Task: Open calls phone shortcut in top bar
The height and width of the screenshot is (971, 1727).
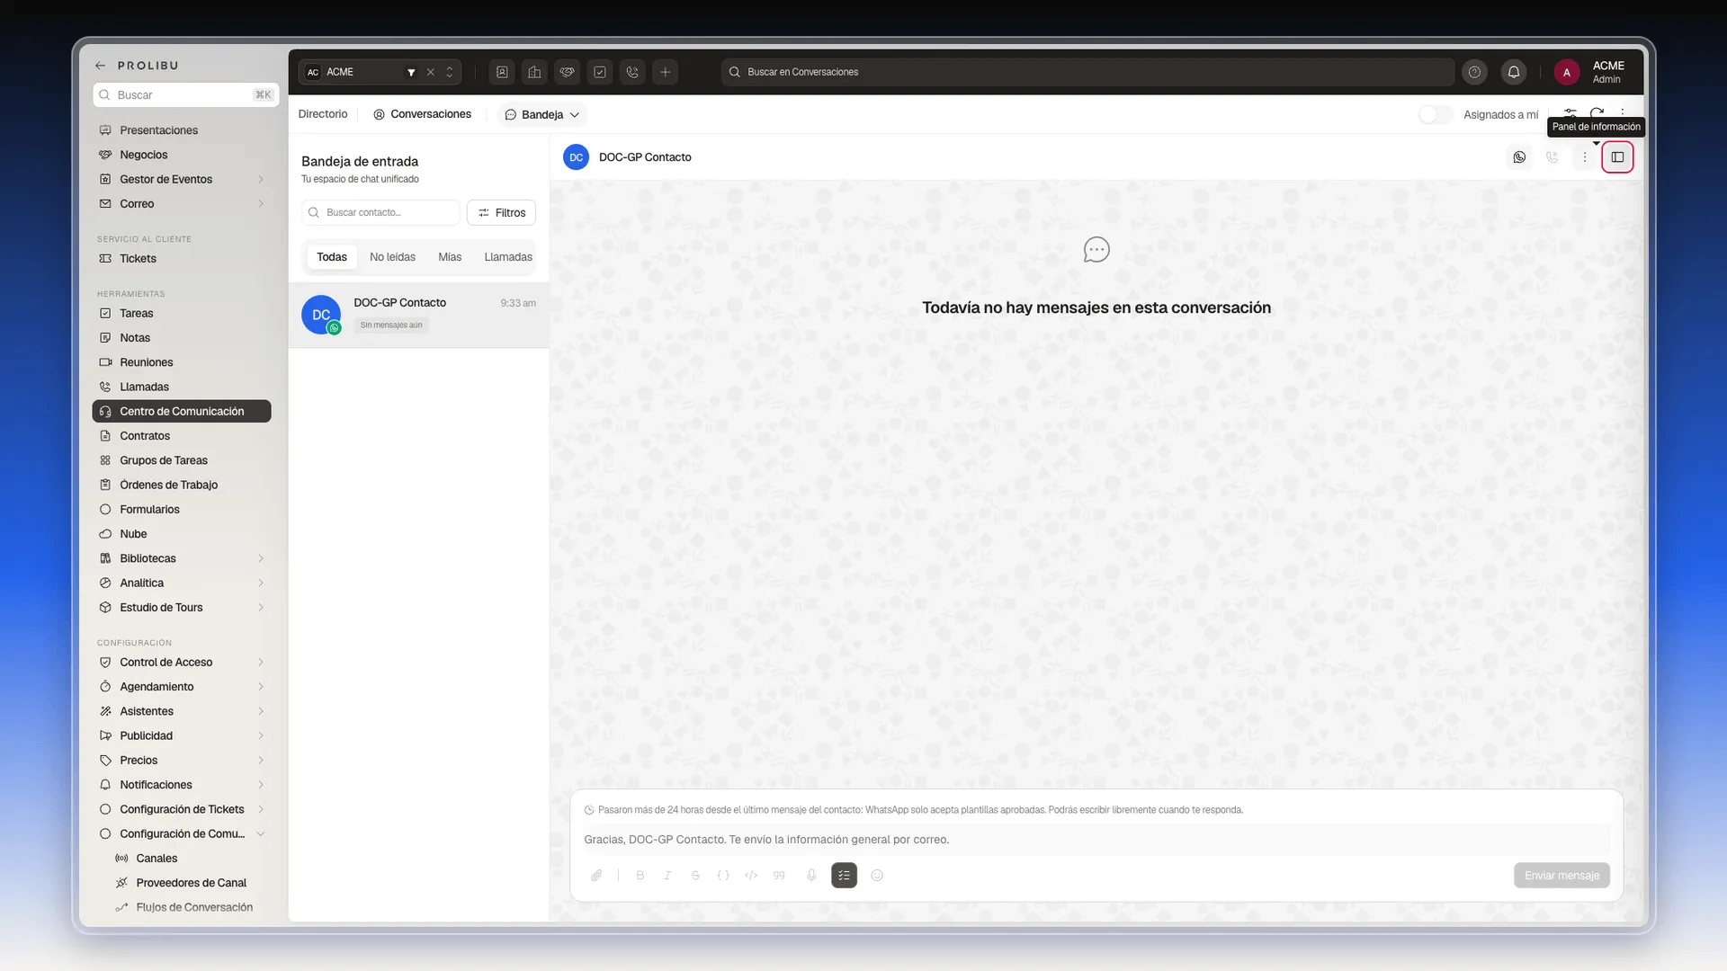Action: (632, 72)
